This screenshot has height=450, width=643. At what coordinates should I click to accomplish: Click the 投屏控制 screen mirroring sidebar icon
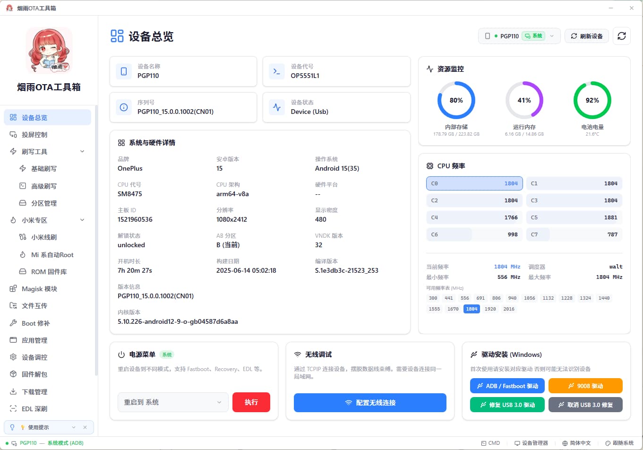coord(13,135)
